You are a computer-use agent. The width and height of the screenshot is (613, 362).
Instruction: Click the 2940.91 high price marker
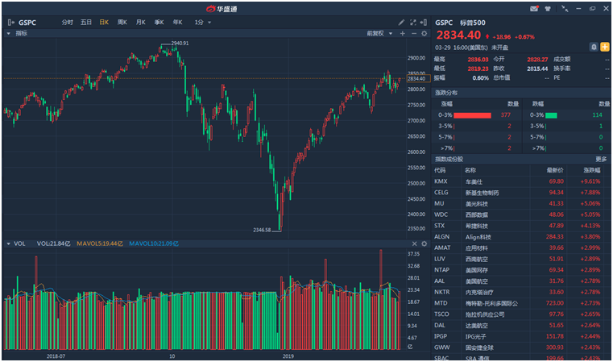[x=180, y=43]
